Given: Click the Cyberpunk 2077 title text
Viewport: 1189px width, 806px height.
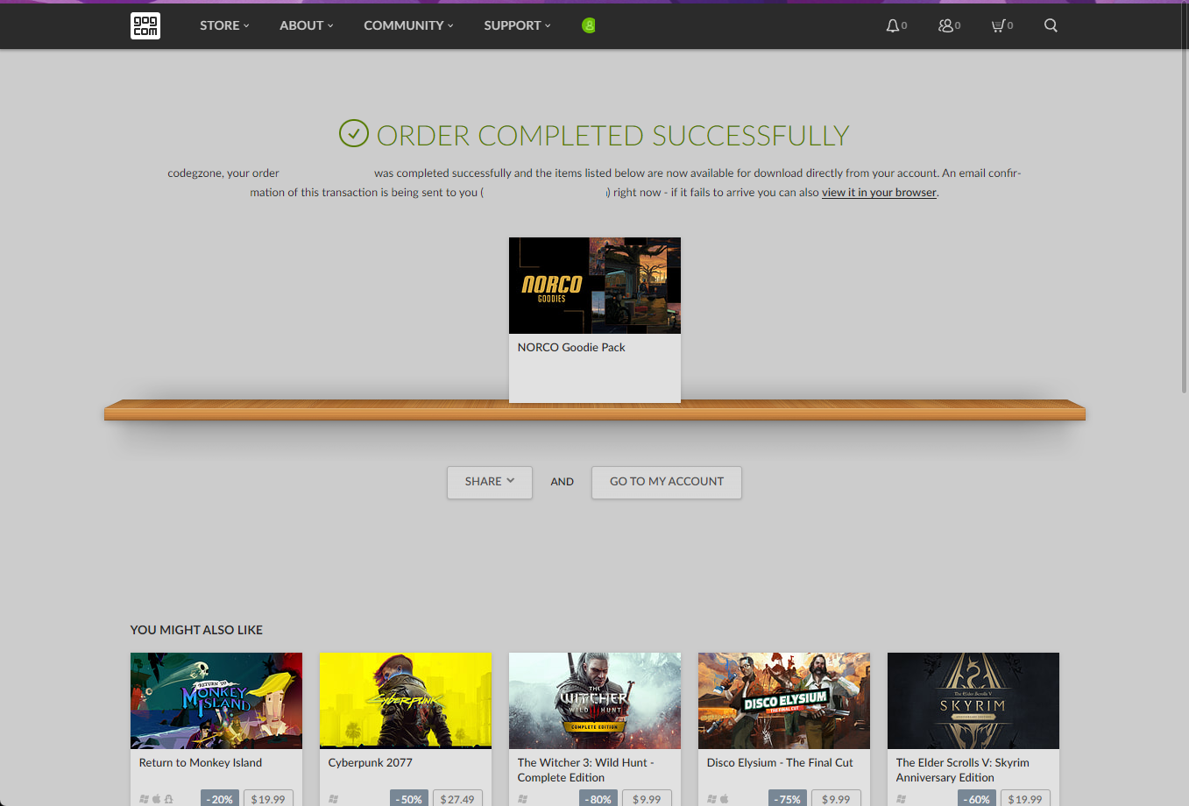Looking at the screenshot, I should pyautogui.click(x=371, y=763).
